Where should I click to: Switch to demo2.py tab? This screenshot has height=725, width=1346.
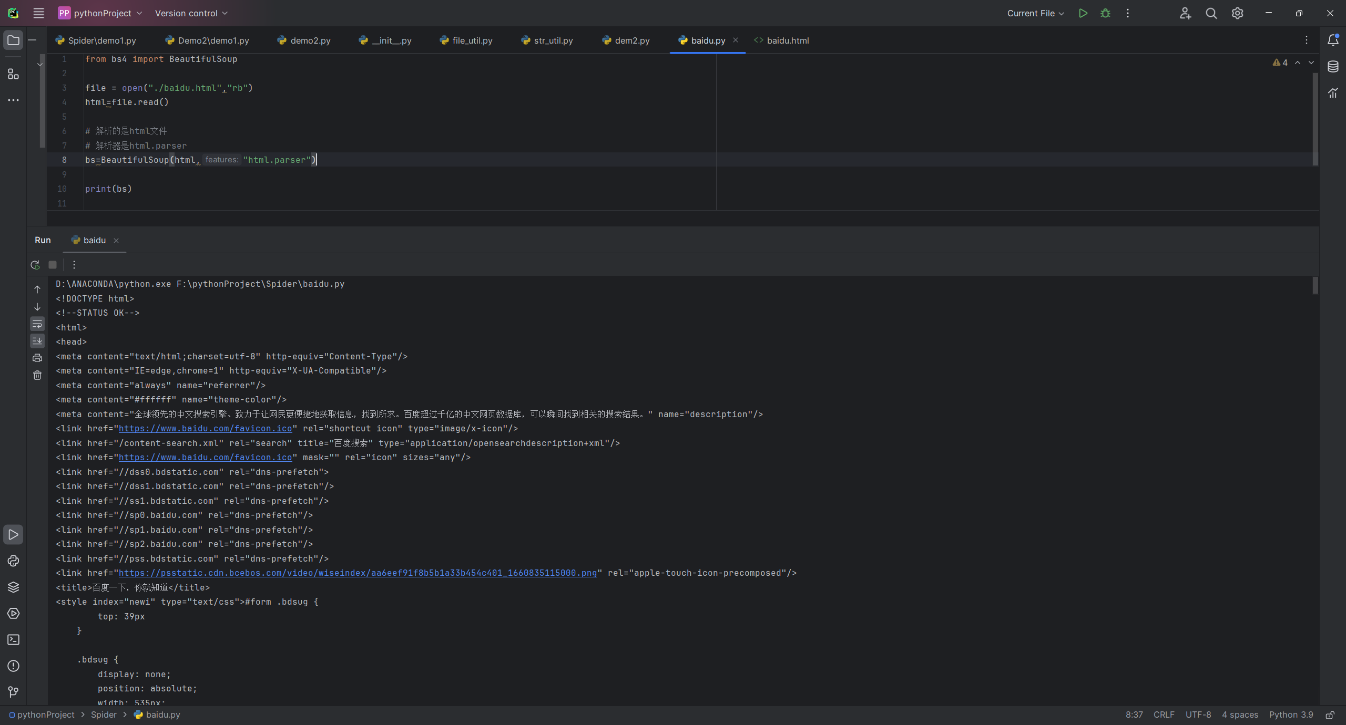coord(304,40)
